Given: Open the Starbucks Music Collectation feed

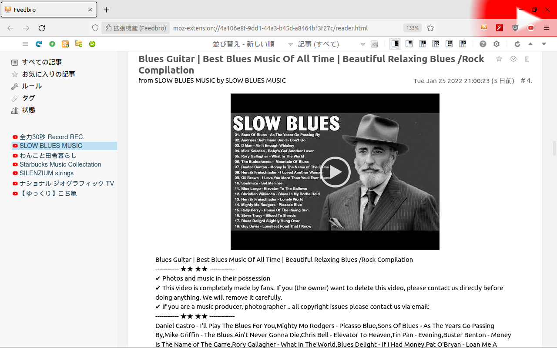Looking at the screenshot, I should tap(60, 164).
